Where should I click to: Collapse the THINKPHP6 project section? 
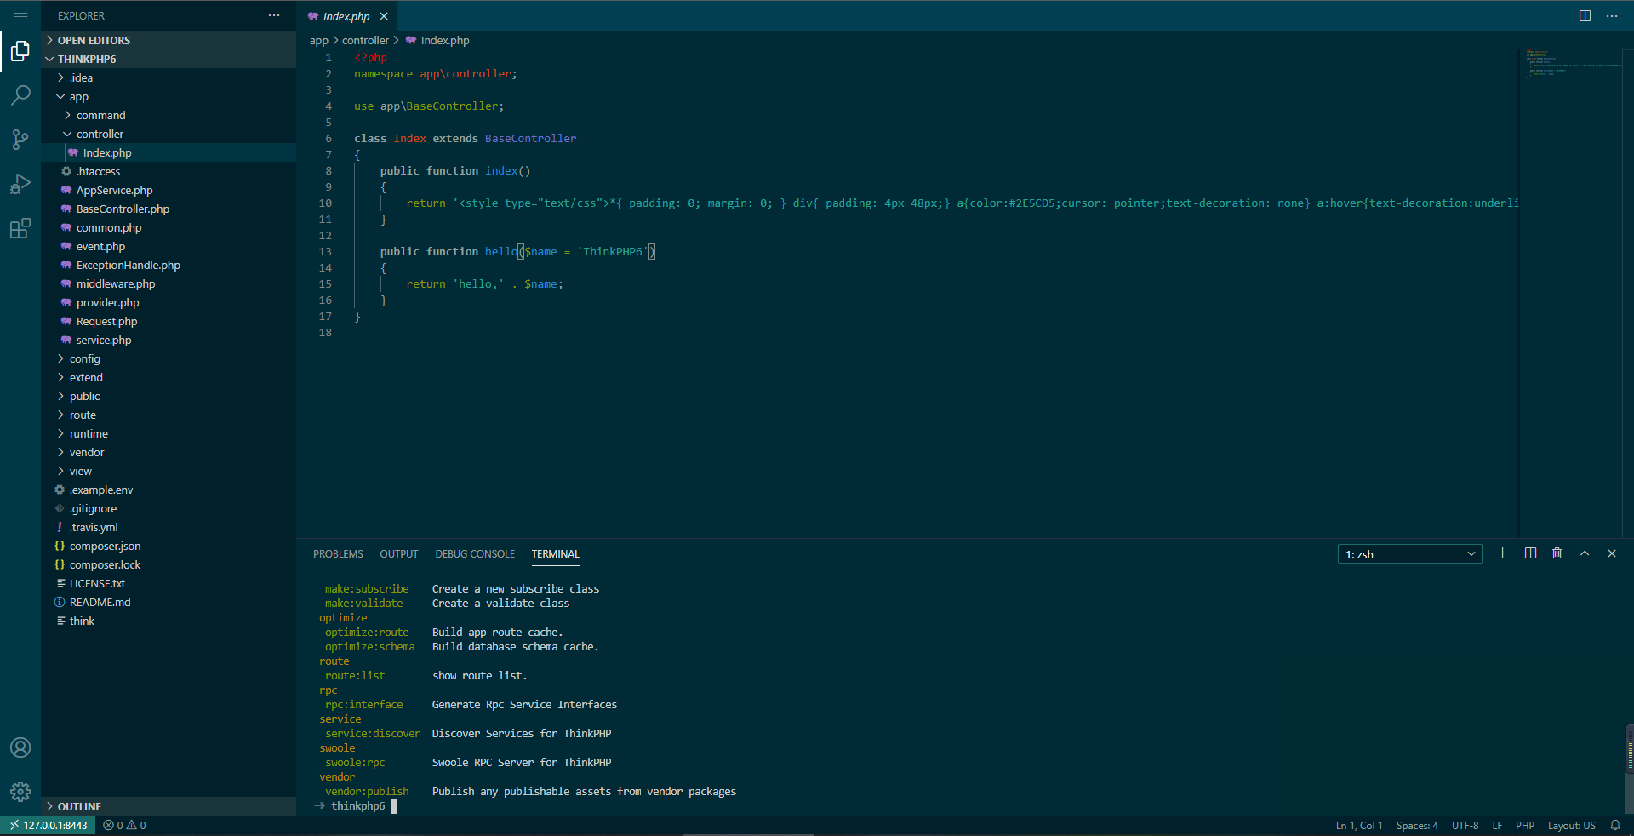click(x=169, y=59)
